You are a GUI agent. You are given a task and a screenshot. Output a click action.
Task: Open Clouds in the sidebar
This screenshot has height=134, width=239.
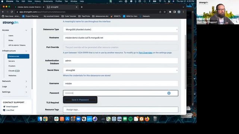tap(12, 71)
